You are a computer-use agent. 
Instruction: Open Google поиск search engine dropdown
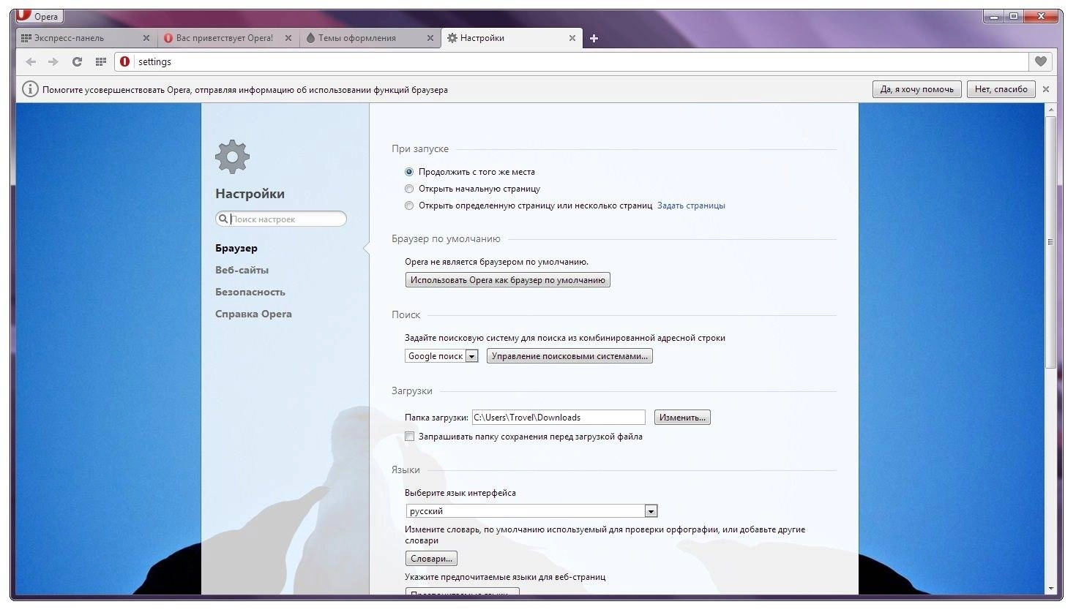pyautogui.click(x=442, y=356)
